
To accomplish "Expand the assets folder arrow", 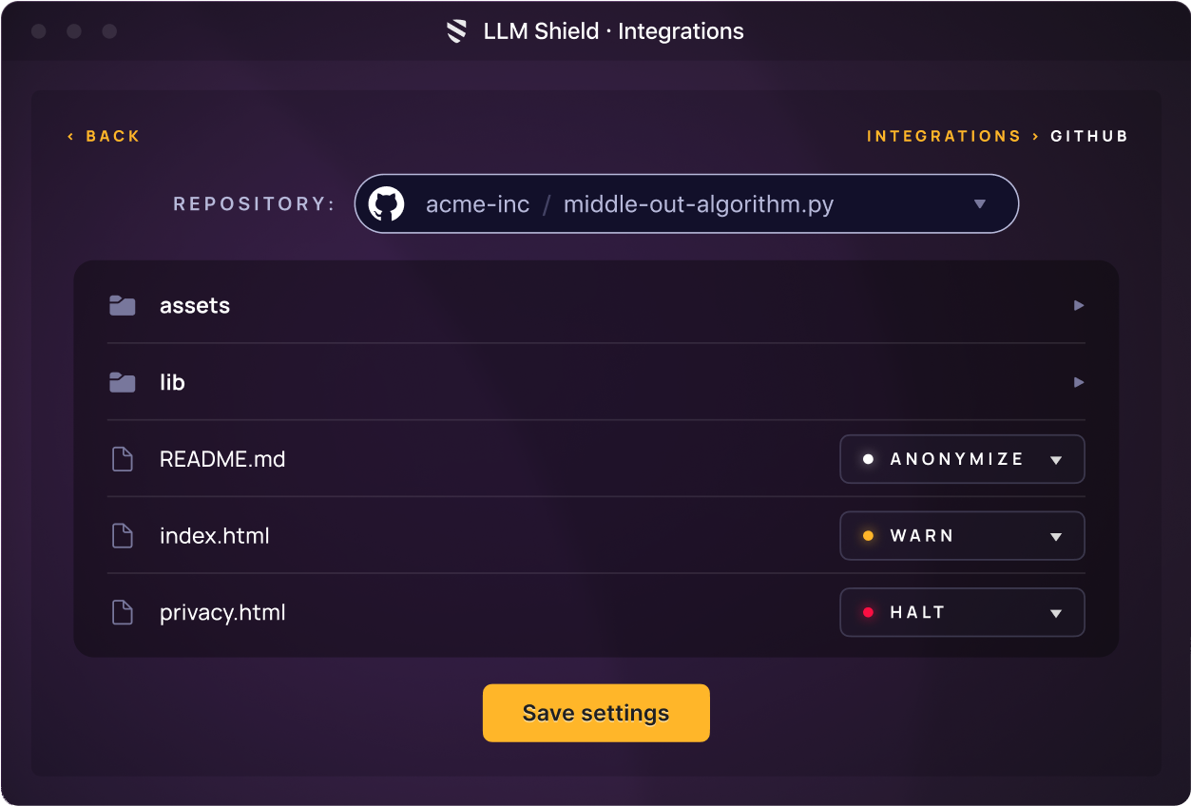I will point(1079,305).
